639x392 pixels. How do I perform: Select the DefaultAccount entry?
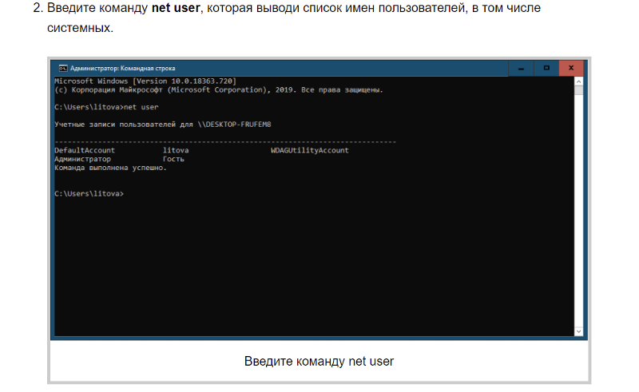85,150
